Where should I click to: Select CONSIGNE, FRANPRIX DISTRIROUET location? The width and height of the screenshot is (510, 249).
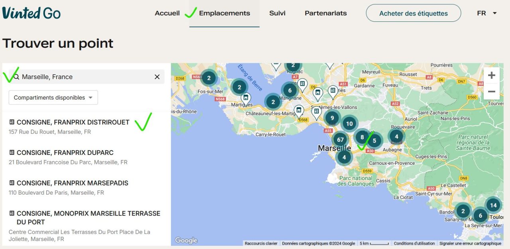(73, 122)
